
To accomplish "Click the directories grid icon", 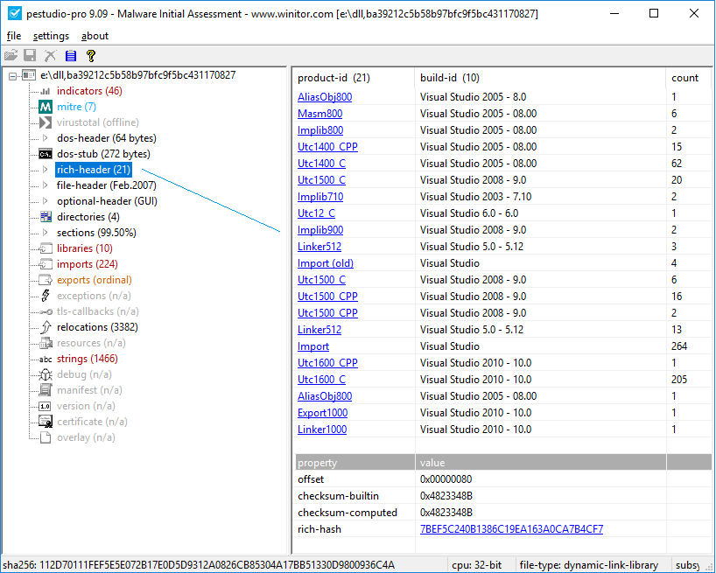I will tap(46, 217).
